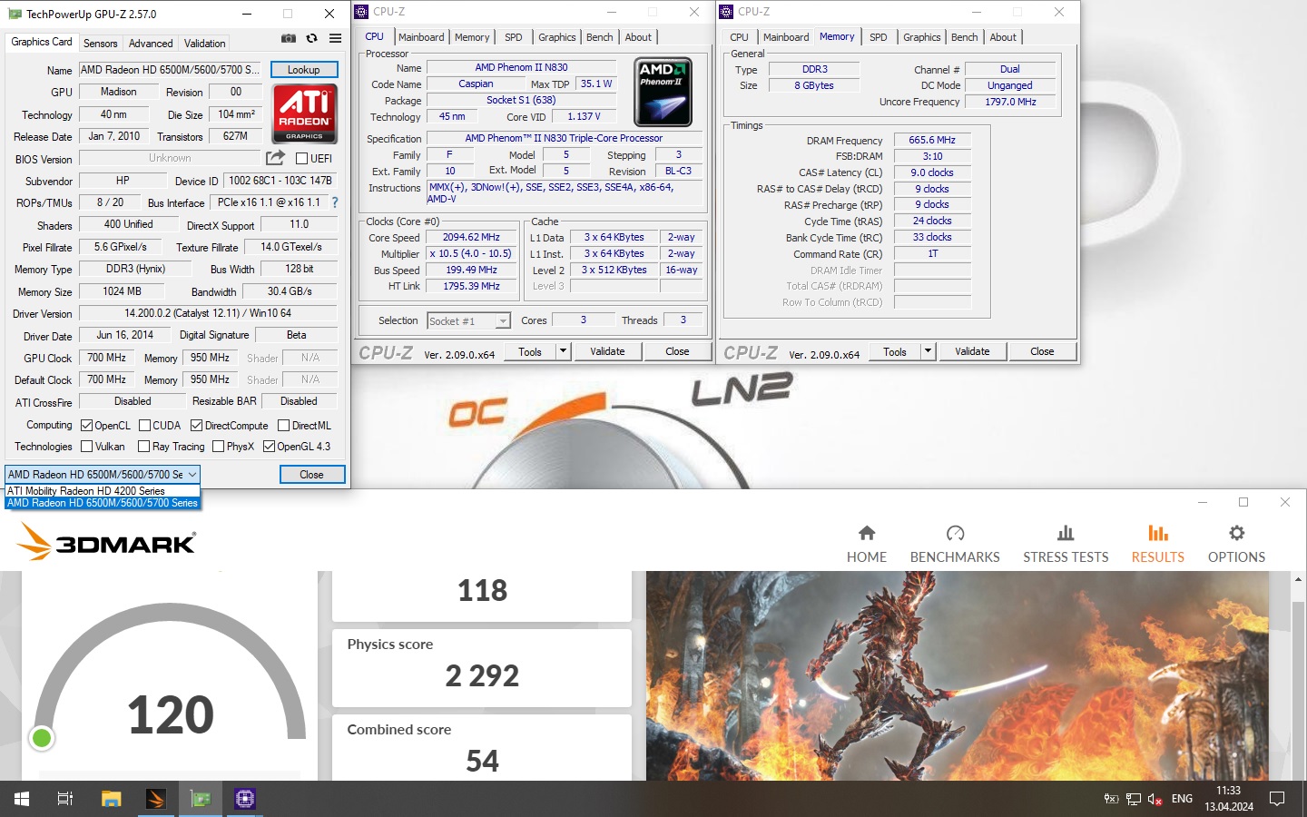Click the AMD Phenom II processor logo
The width and height of the screenshot is (1307, 817).
point(663,92)
